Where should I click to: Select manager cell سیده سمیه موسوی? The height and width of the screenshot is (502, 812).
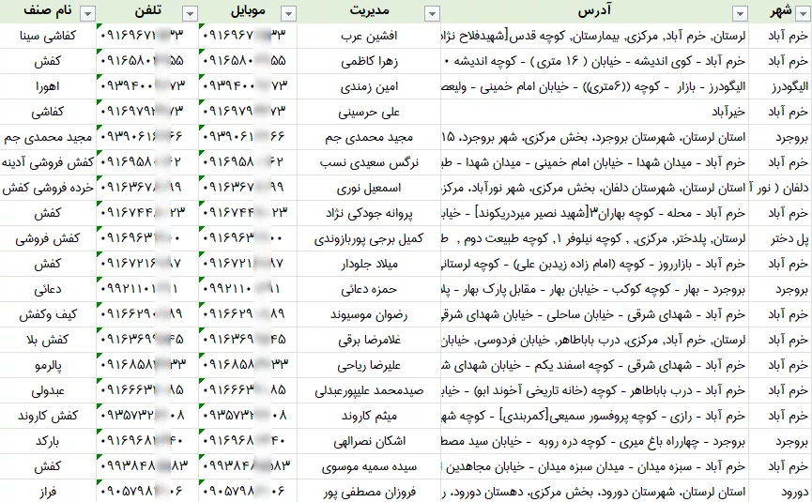click(369, 466)
